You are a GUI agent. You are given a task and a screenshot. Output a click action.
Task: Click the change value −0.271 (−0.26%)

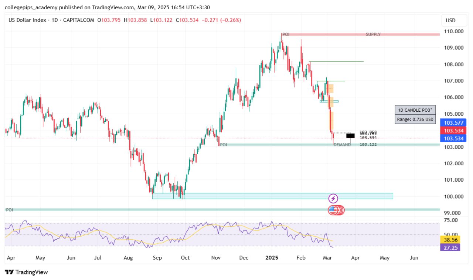pyautogui.click(x=221, y=20)
